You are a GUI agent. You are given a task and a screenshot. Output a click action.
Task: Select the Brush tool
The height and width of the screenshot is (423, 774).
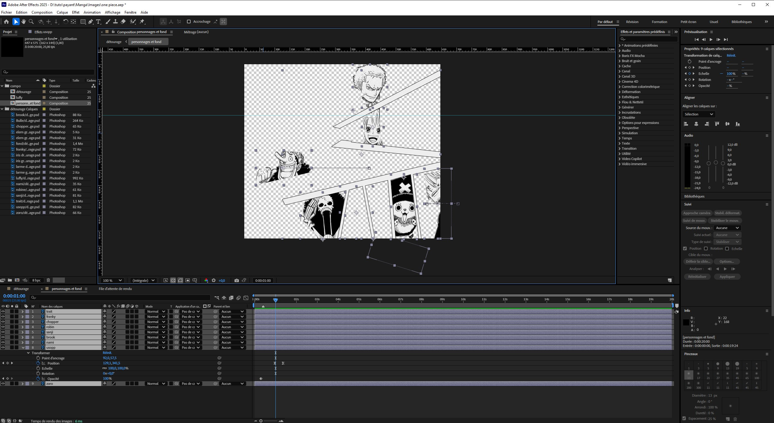coord(108,22)
